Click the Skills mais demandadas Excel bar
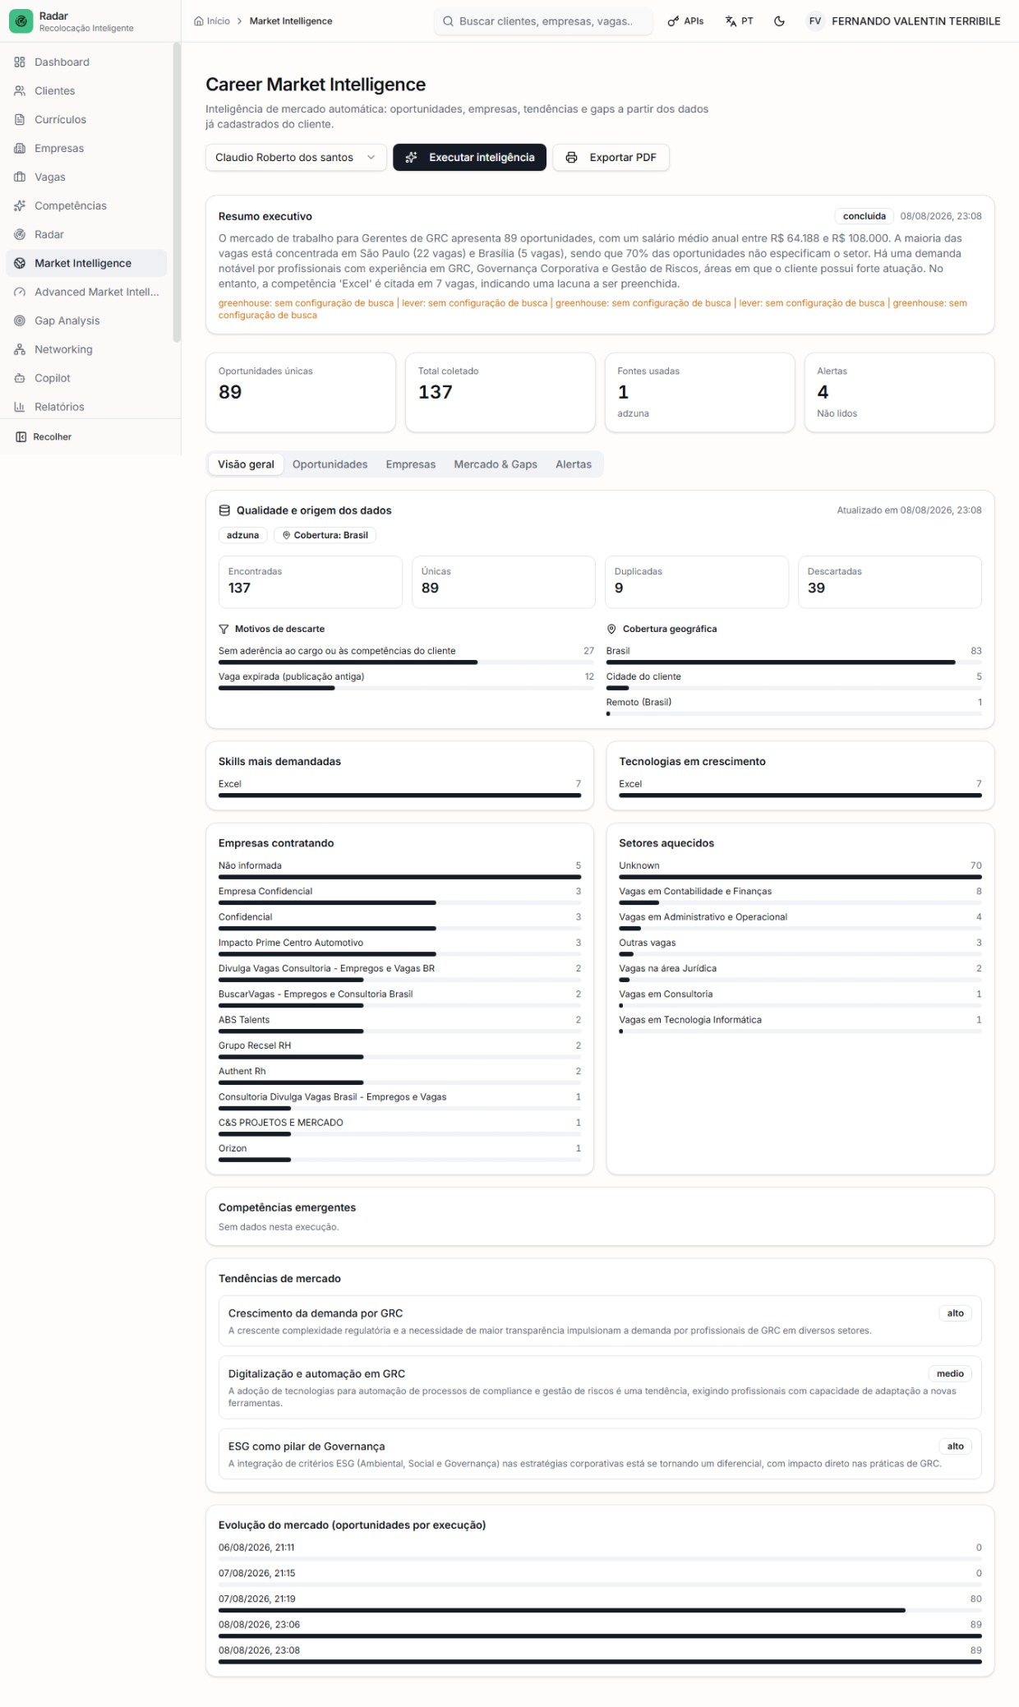This screenshot has width=1019, height=1707. pyautogui.click(x=399, y=795)
